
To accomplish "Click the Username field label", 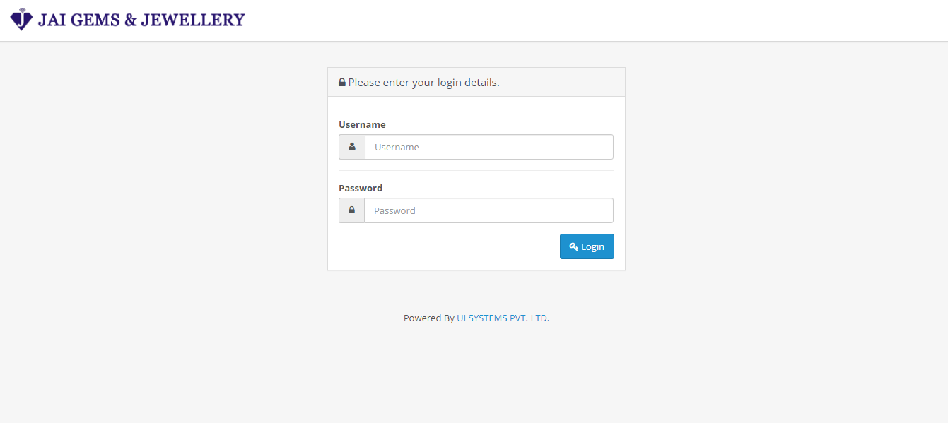I will pyautogui.click(x=362, y=124).
